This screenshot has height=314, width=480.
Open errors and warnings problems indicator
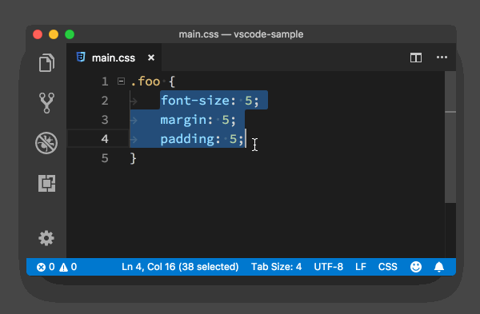click(x=57, y=267)
